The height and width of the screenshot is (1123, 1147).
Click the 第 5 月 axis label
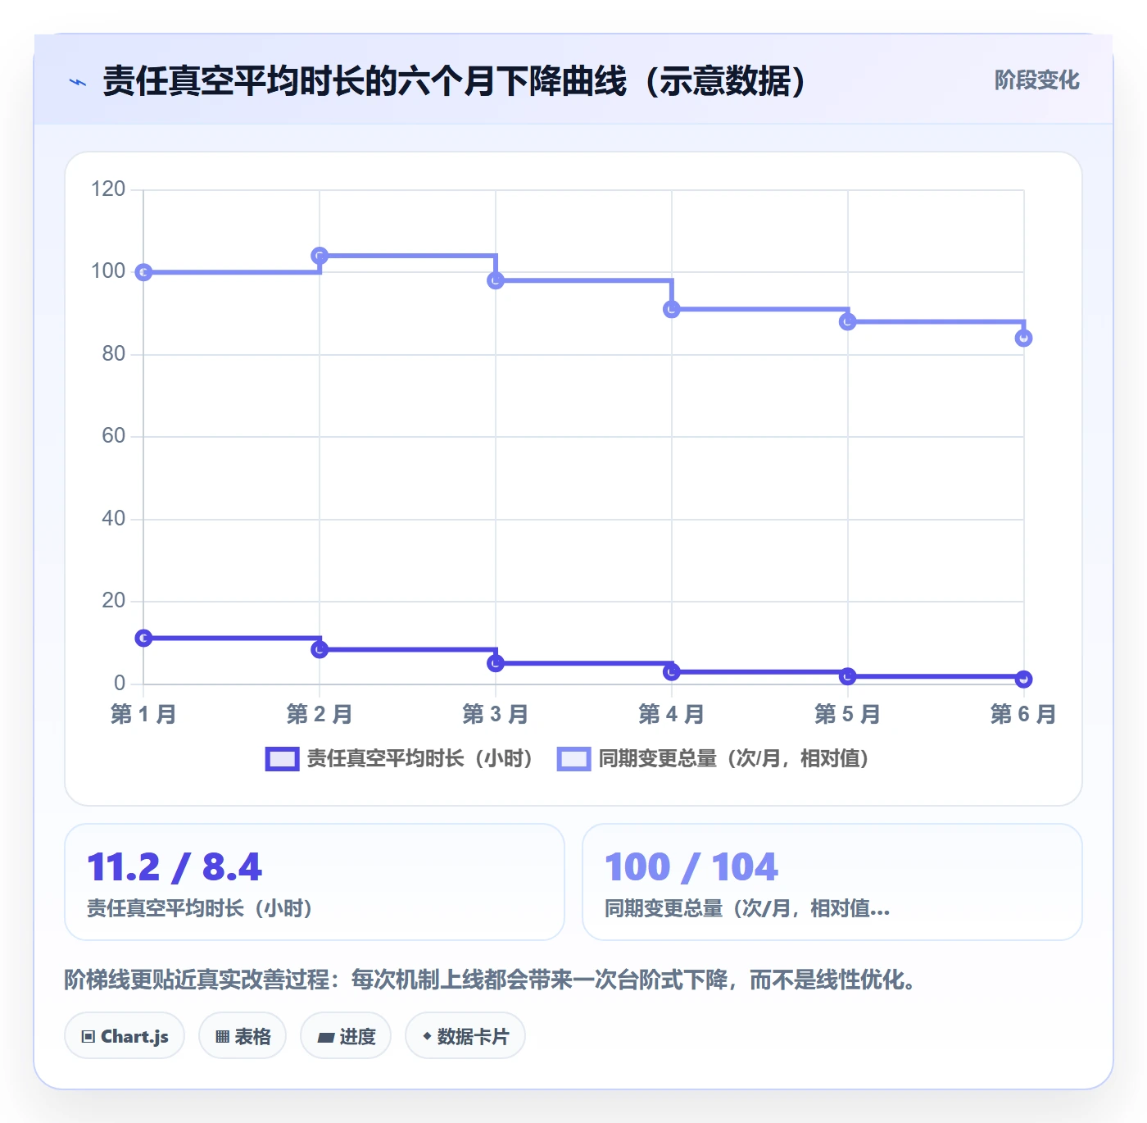pyautogui.click(x=848, y=715)
